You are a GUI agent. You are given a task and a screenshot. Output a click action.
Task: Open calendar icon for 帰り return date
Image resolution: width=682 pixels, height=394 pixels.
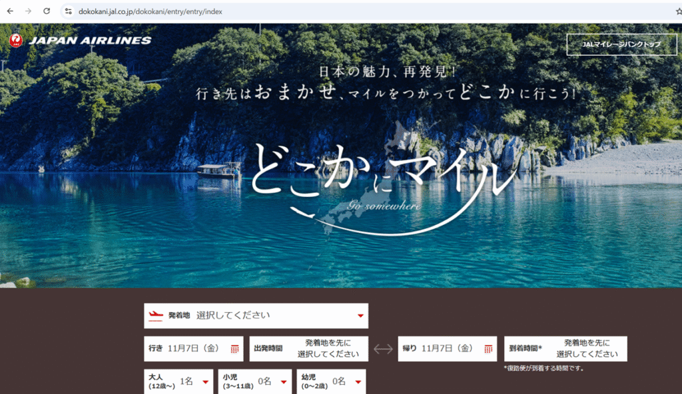click(488, 349)
